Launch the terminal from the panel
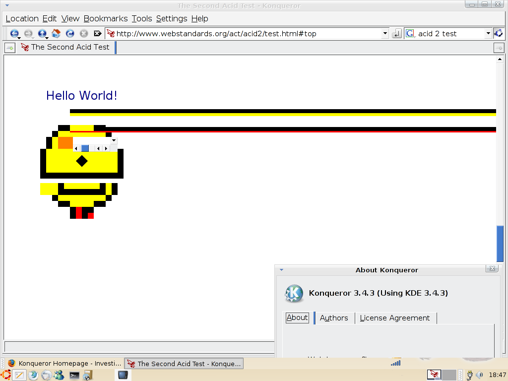This screenshot has height=381, width=508. point(74,376)
